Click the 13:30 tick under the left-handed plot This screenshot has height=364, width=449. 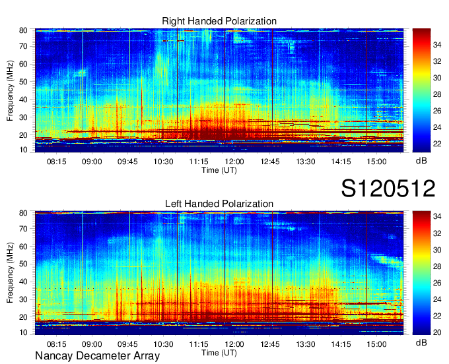306,344
